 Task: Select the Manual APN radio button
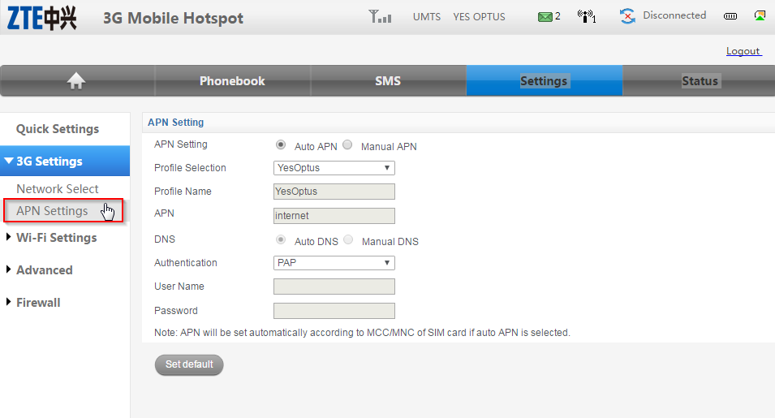coord(347,145)
